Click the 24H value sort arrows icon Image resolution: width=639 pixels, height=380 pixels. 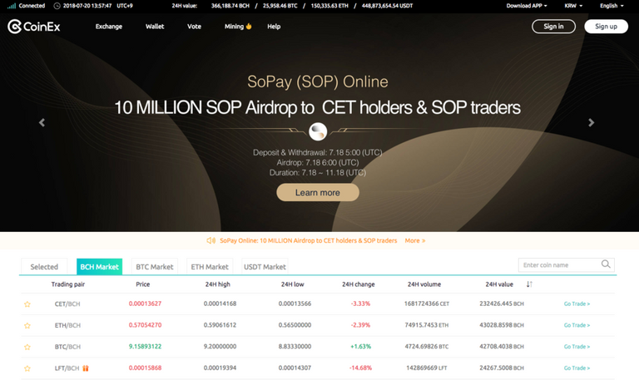[529, 284]
